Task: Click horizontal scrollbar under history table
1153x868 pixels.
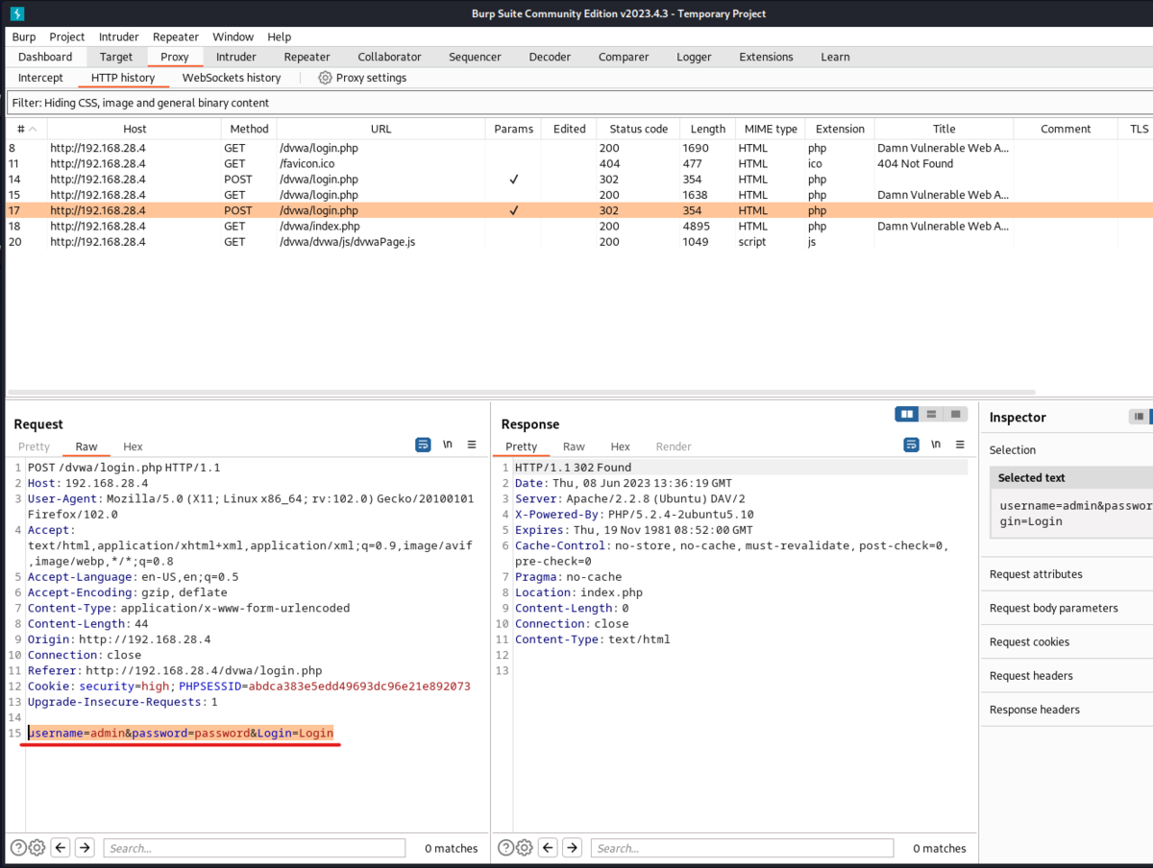Action: click(x=521, y=392)
